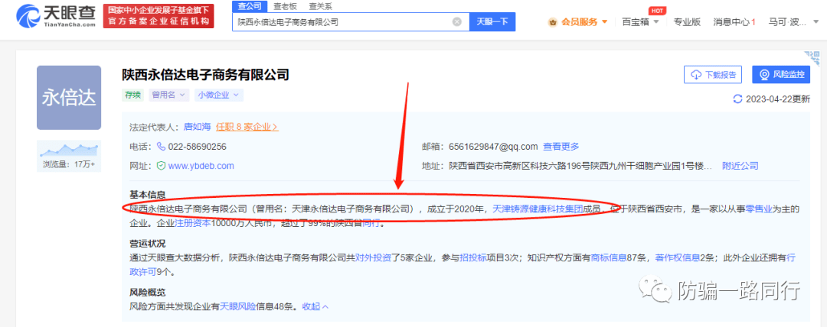827x327 pixels.
Task: Open the 马可·波… user account dropdown
Action: (793, 22)
